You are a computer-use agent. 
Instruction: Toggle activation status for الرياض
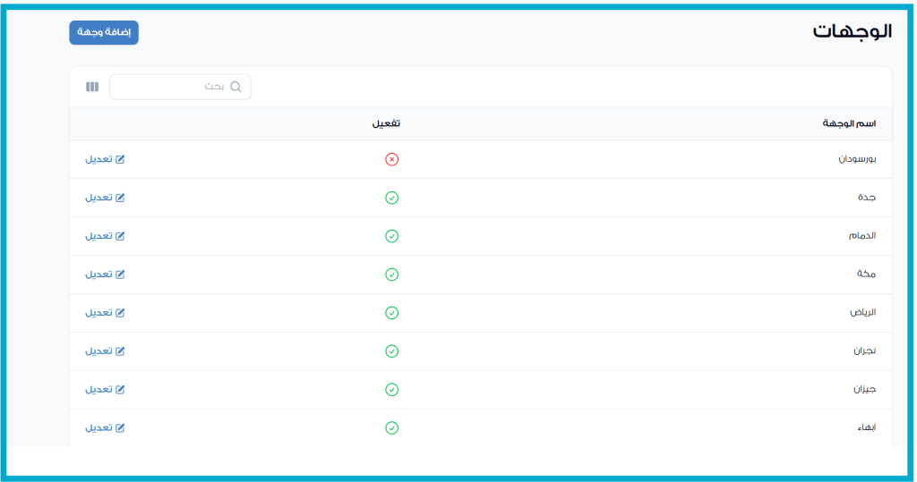point(391,313)
